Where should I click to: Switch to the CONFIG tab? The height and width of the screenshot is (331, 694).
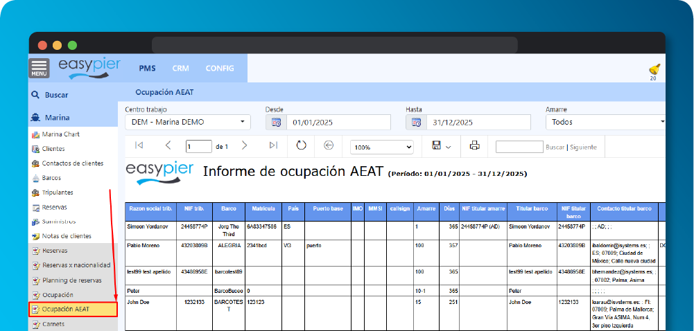pyautogui.click(x=220, y=69)
